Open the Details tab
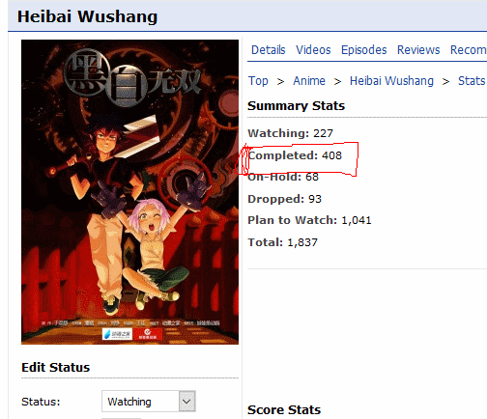 point(268,50)
